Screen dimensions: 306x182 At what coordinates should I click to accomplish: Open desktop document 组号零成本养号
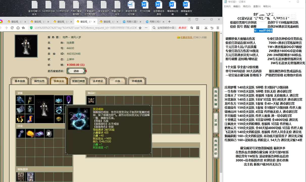point(159,8)
